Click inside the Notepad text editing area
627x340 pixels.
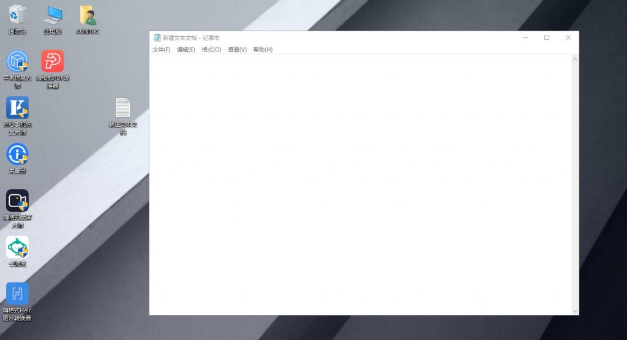tap(361, 184)
